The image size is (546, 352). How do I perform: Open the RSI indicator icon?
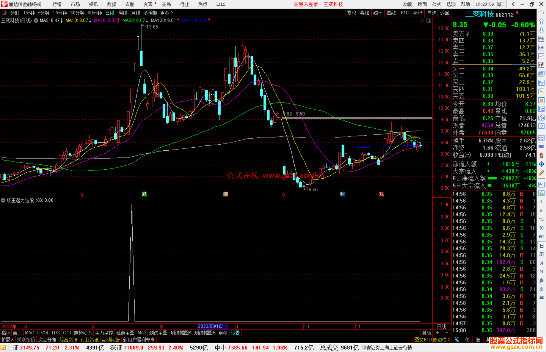pyautogui.click(x=541, y=147)
